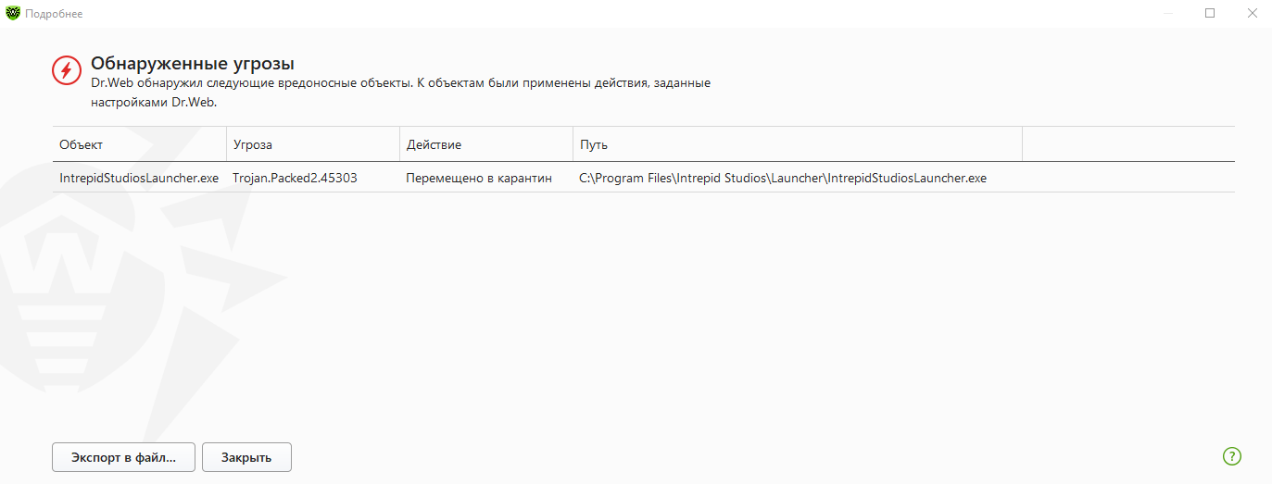Screen dimensions: 1272x484
Task: Minimize the Подробнее window
Action: (x=1167, y=13)
